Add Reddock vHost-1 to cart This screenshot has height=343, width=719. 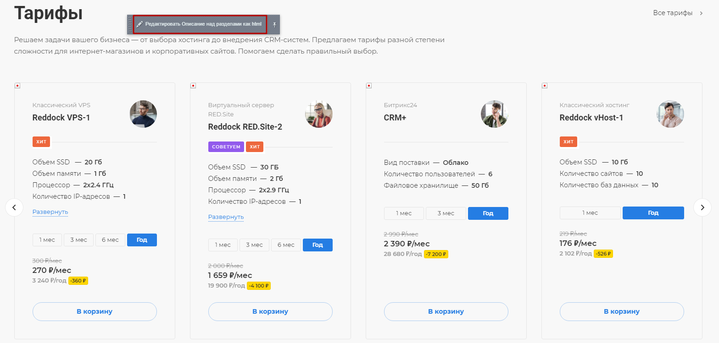(622, 312)
